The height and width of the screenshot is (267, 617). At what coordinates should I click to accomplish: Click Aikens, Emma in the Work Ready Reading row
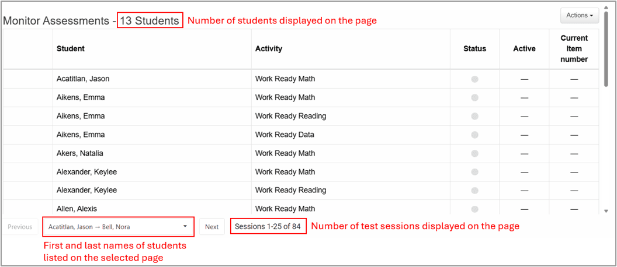(81, 116)
